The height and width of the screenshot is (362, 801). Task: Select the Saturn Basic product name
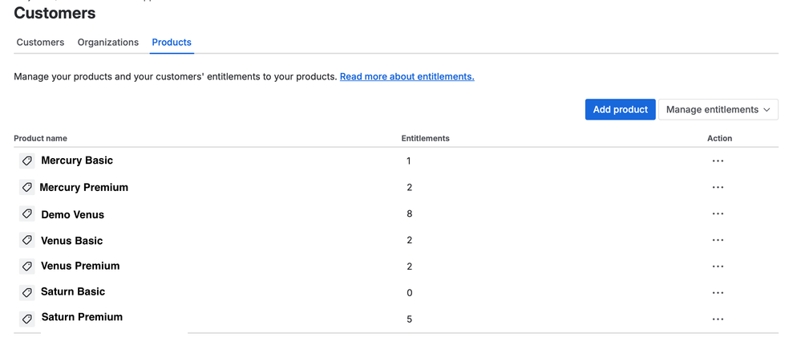pos(73,292)
